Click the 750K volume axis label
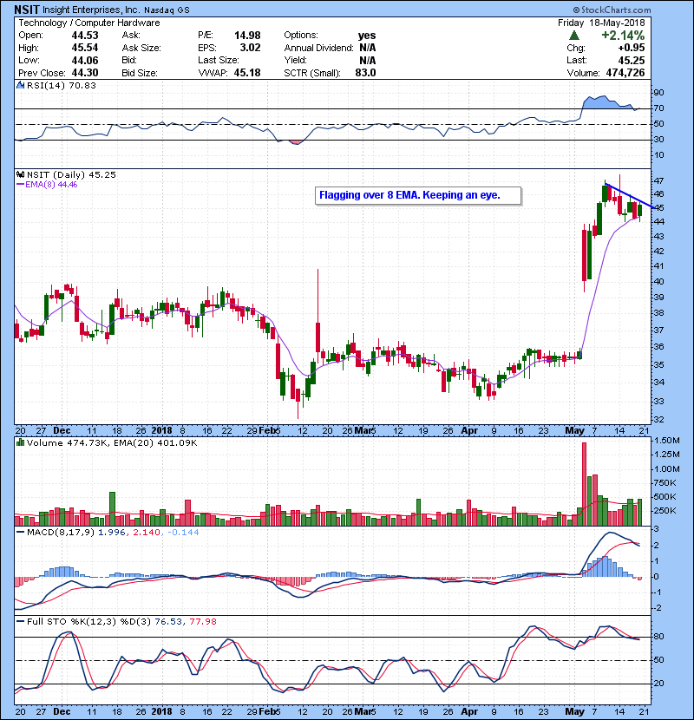Image resolution: width=694 pixels, height=720 pixels. (665, 482)
